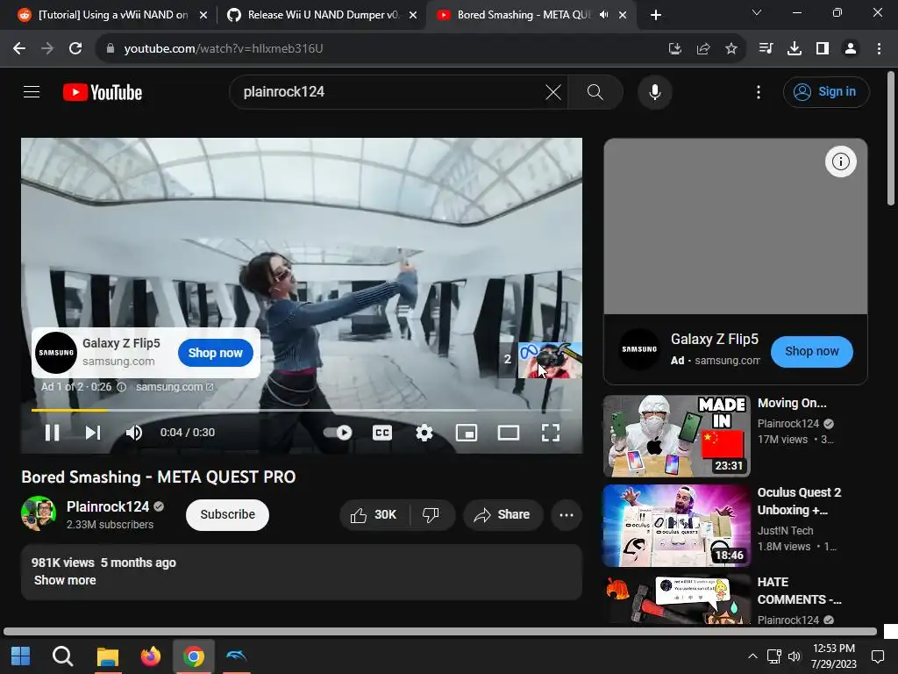Open the sidebar ad info icon
This screenshot has height=674, width=898.
coord(841,161)
